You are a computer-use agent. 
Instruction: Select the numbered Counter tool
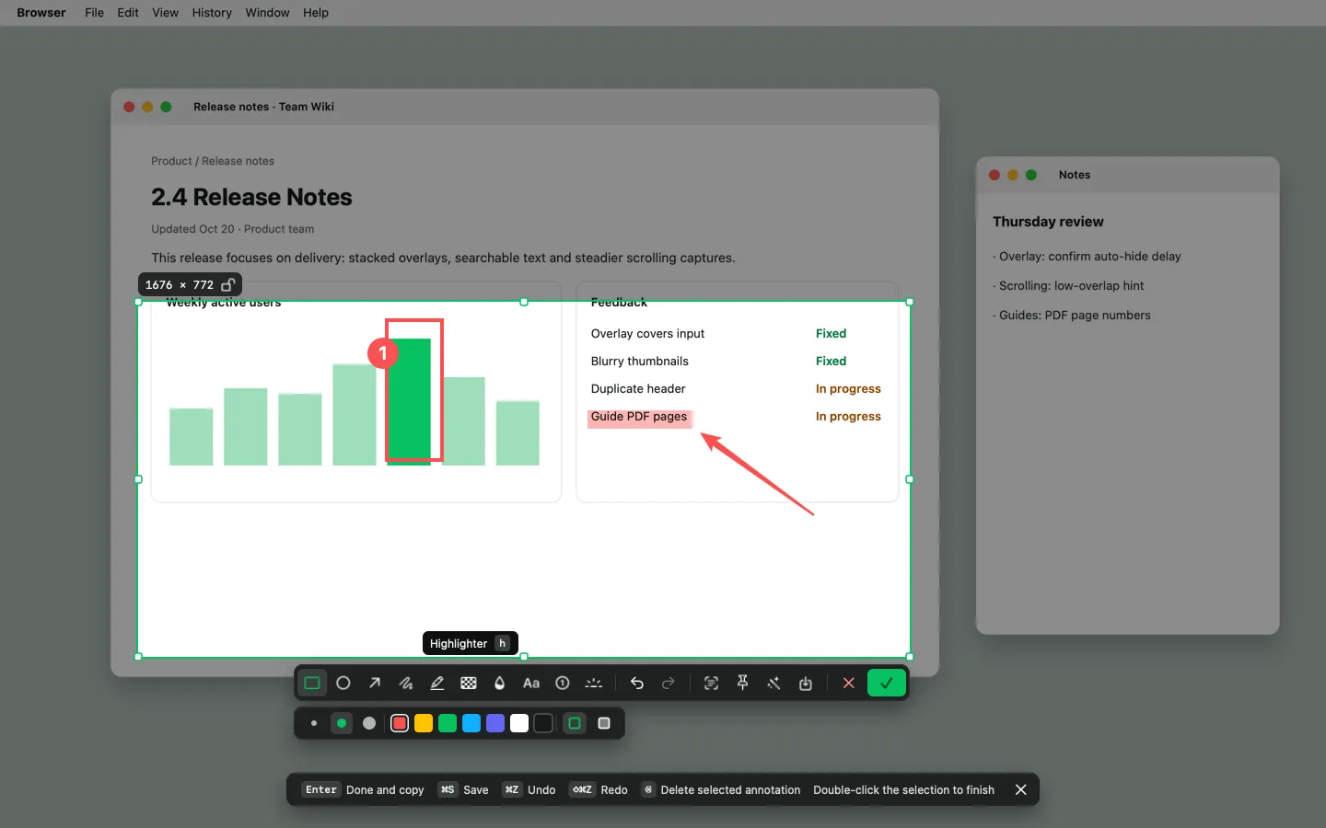(x=563, y=684)
